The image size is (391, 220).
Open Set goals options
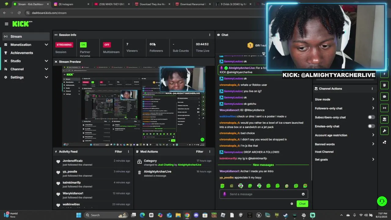tap(345, 159)
